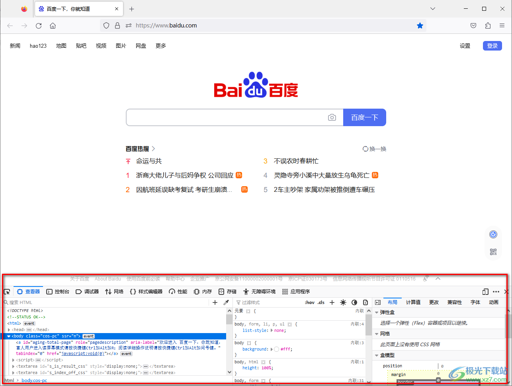This screenshot has height=386, width=512.
Task: Select the 计算值 computed tab
Action: (x=413, y=302)
